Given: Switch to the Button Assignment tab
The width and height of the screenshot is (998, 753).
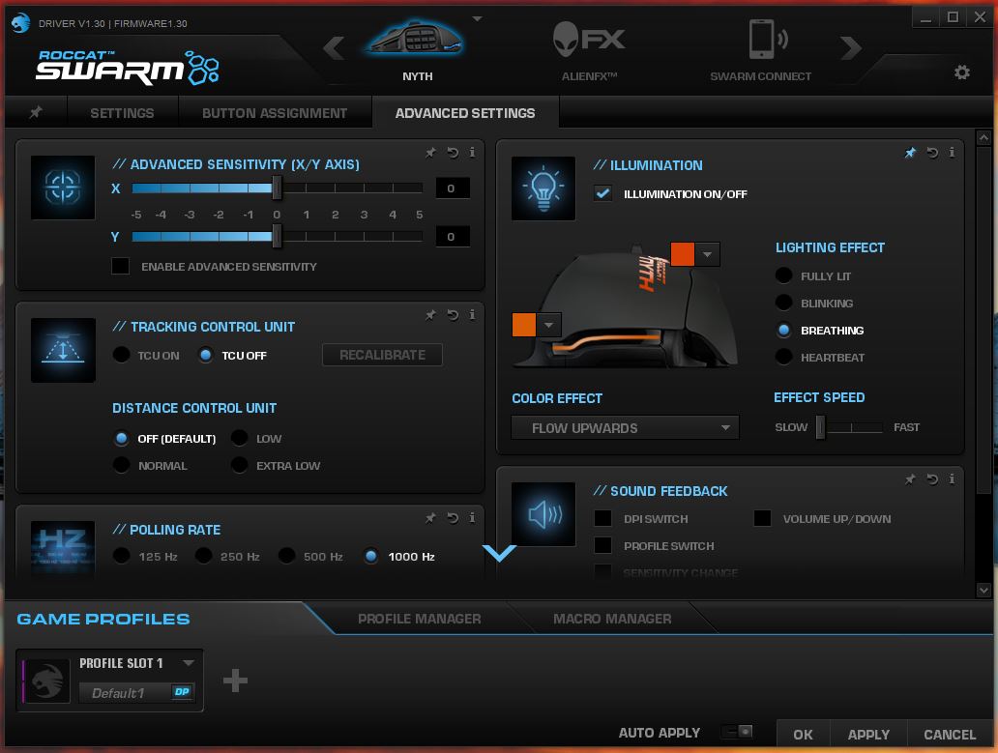Looking at the screenshot, I should pos(276,112).
